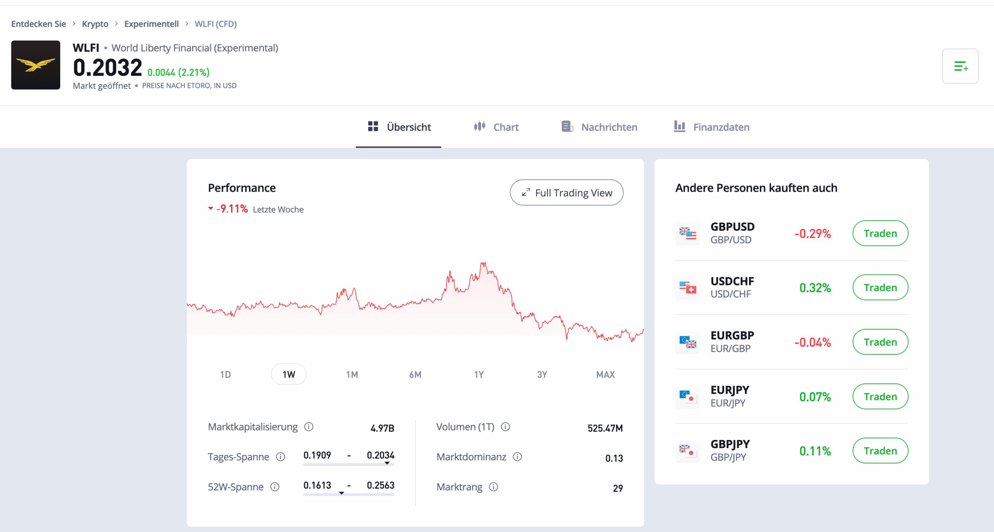Click the Tages-Spanne range slider marker
Screen dimensions: 994x532
(x=387, y=463)
